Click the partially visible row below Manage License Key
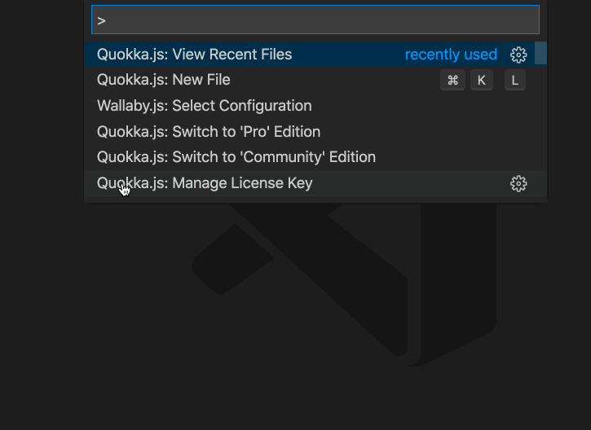Viewport: 591px width, 430px height. (315, 200)
